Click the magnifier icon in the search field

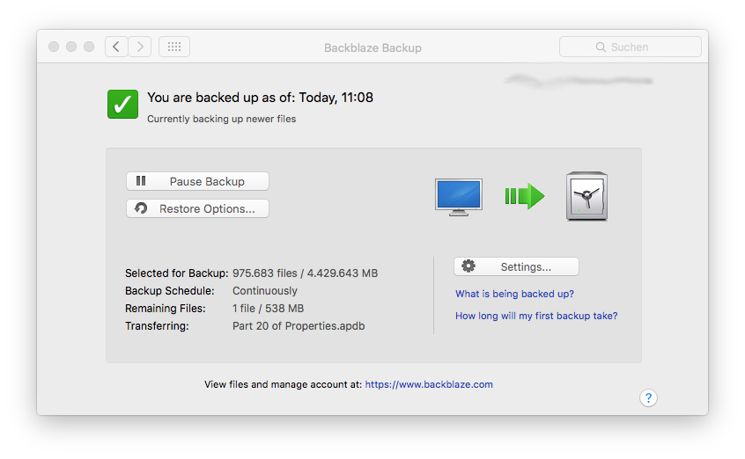(601, 47)
